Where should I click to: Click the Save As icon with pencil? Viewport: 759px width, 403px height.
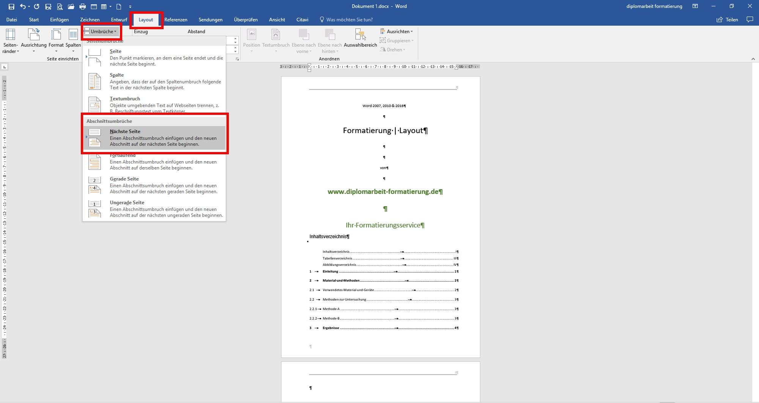click(x=48, y=6)
